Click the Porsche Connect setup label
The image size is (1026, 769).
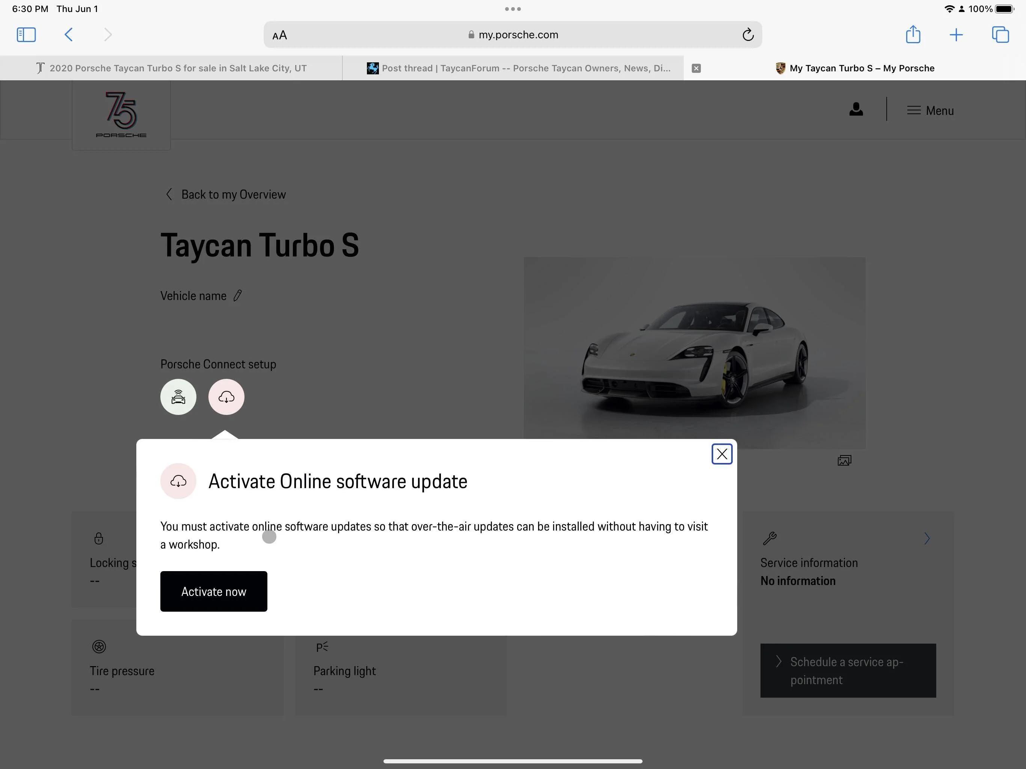[x=218, y=364]
